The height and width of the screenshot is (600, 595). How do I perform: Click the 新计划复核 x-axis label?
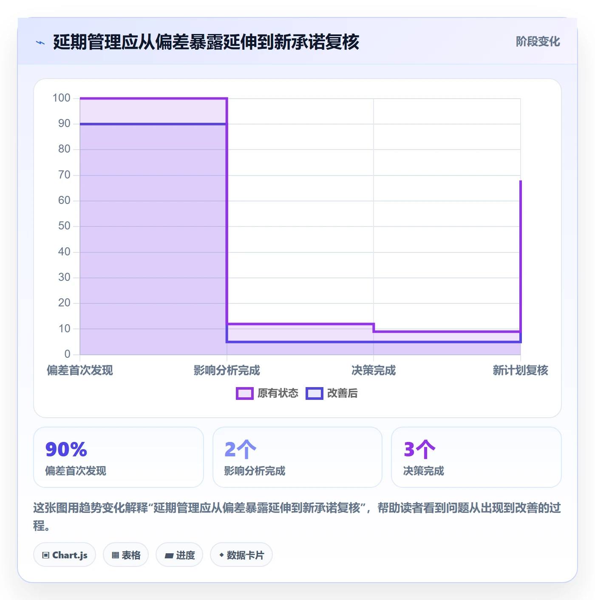pyautogui.click(x=521, y=371)
